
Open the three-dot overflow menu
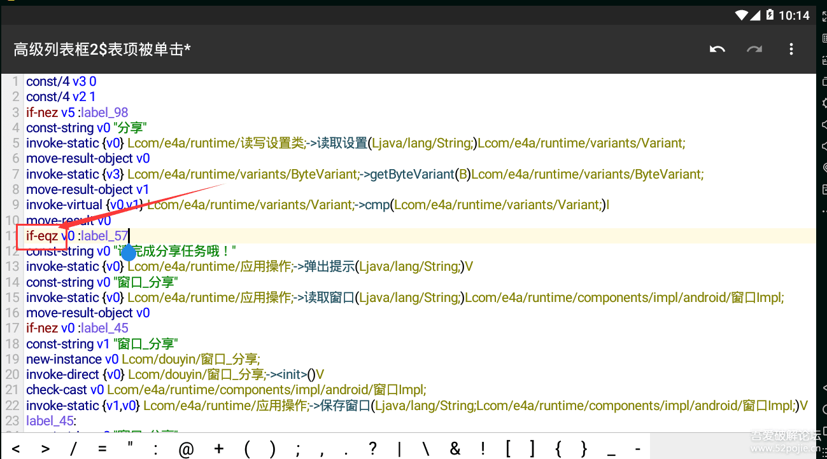point(791,50)
